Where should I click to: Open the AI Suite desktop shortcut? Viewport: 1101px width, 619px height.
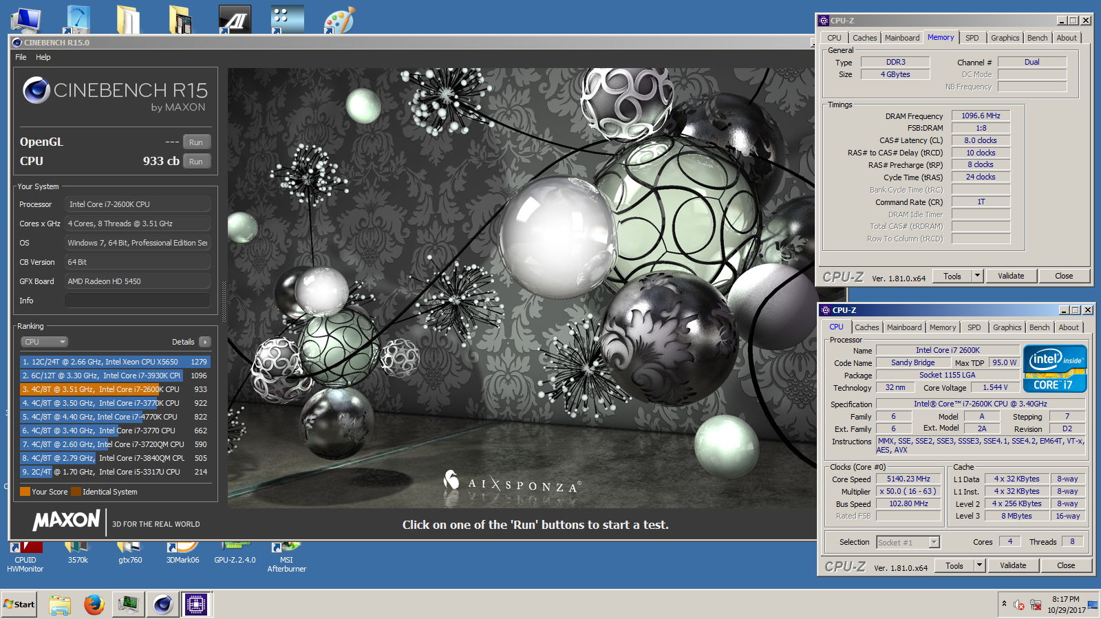point(235,19)
